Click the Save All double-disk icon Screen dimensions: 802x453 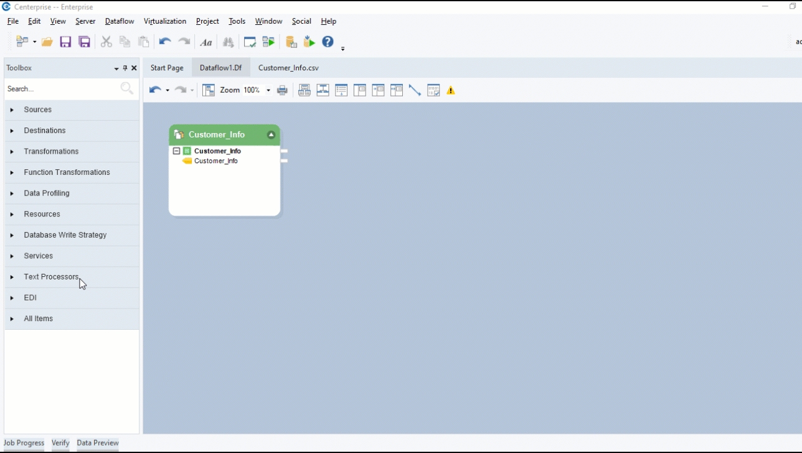click(85, 42)
